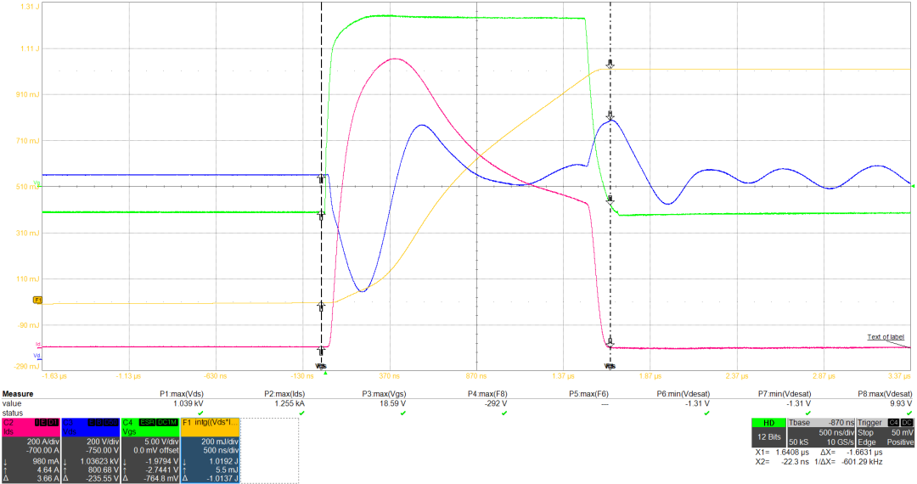The width and height of the screenshot is (917, 484).
Task: Click the empty dashed descriptor slot
Action: point(270,450)
